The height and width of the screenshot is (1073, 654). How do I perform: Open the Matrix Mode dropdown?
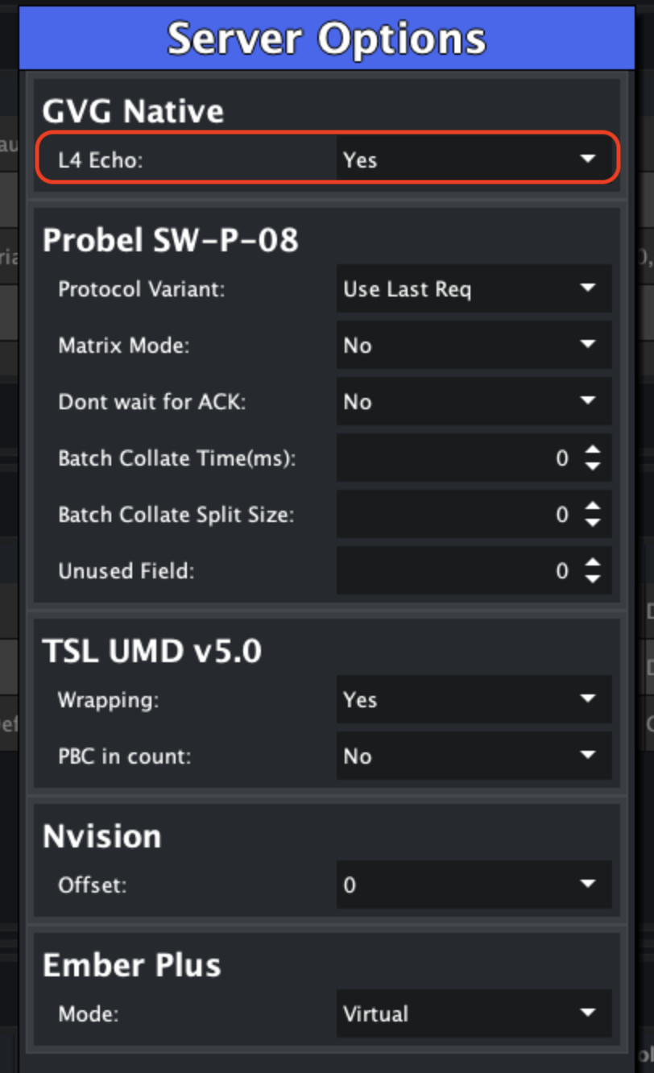tap(475, 345)
